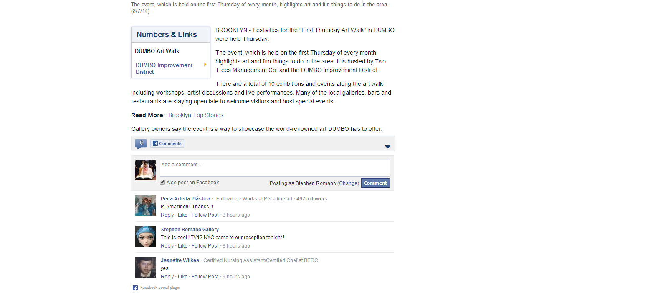Open the DUMBO Improvement District link
This screenshot has height=298, width=668.
coord(164,68)
